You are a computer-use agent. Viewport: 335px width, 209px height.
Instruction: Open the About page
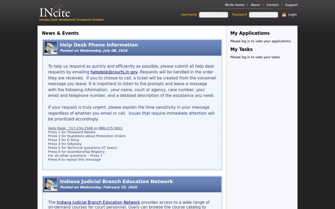coord(255,5)
